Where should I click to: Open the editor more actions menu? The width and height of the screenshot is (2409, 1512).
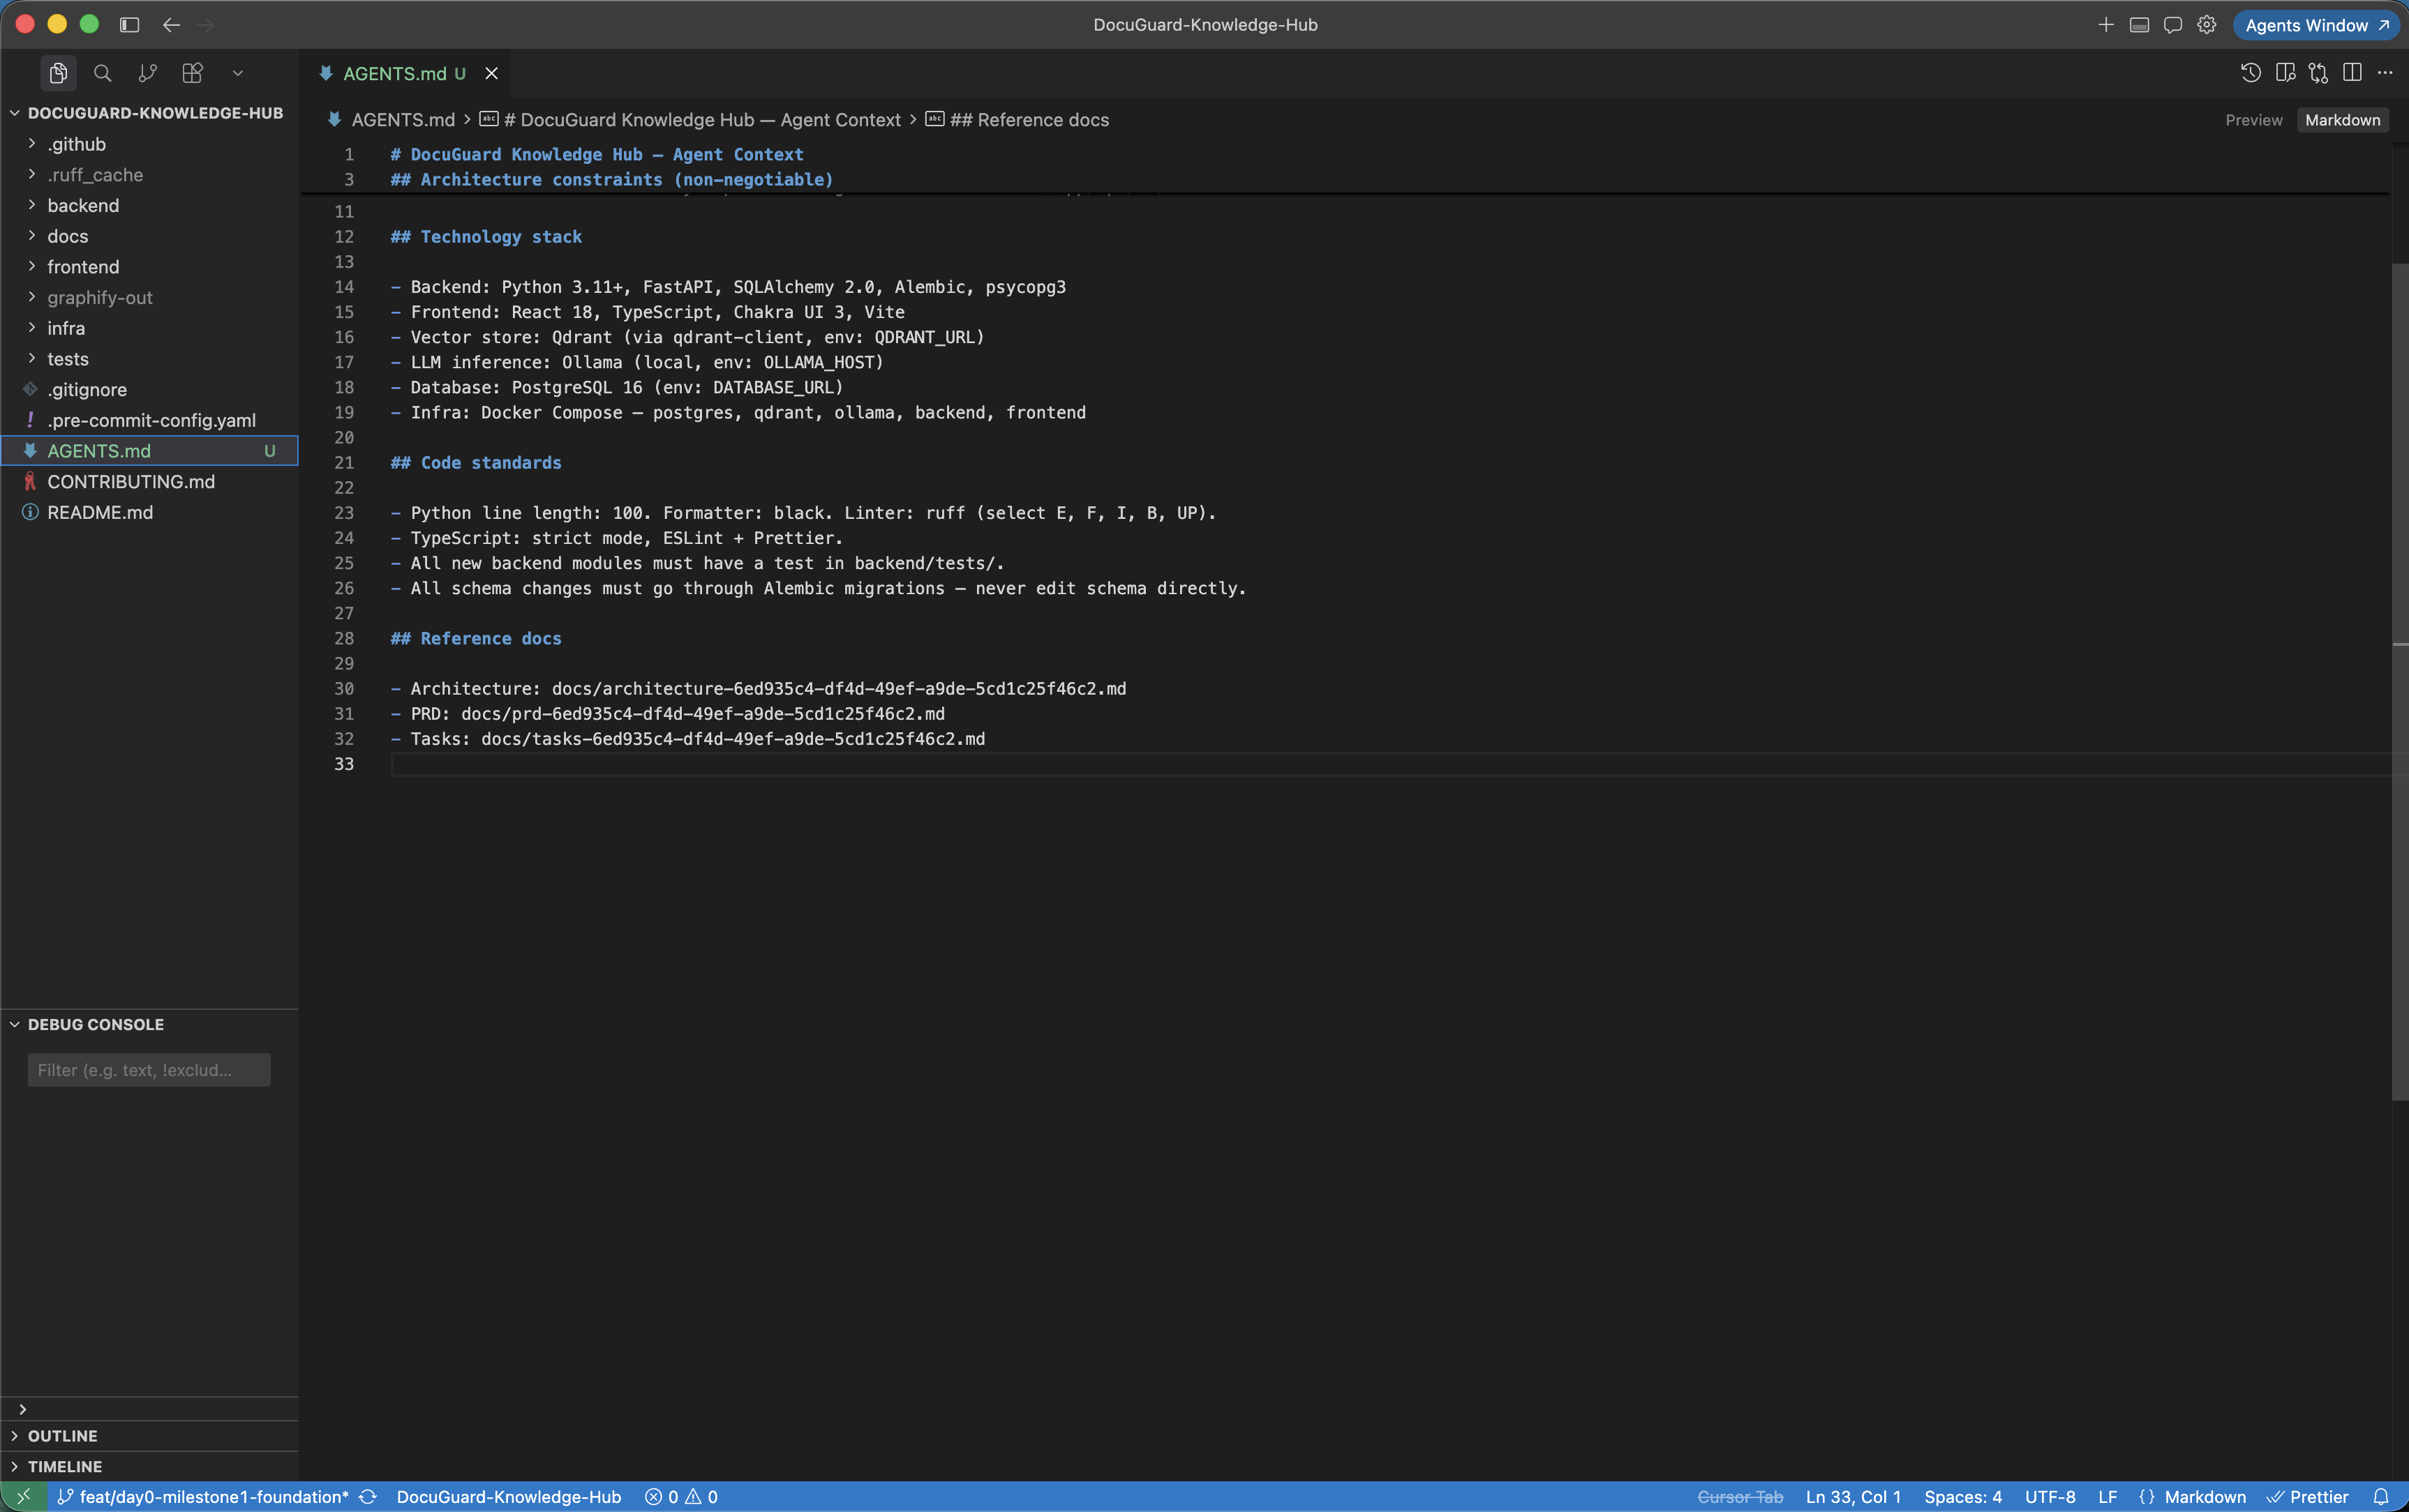(2385, 73)
